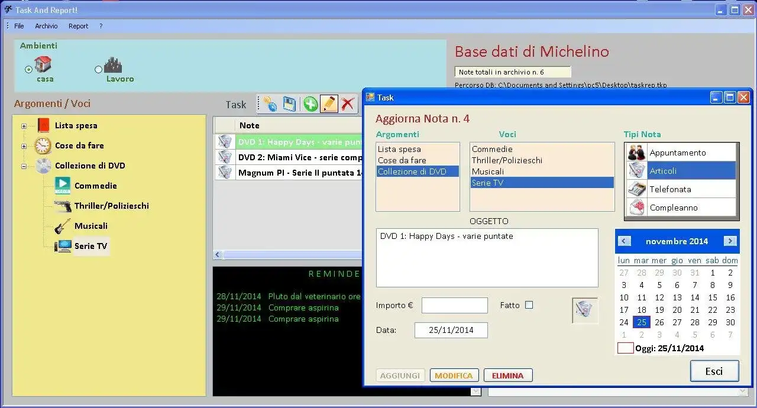This screenshot has height=408, width=757.
Task: Click the Commedie film icon in tree
Action: [x=63, y=186]
